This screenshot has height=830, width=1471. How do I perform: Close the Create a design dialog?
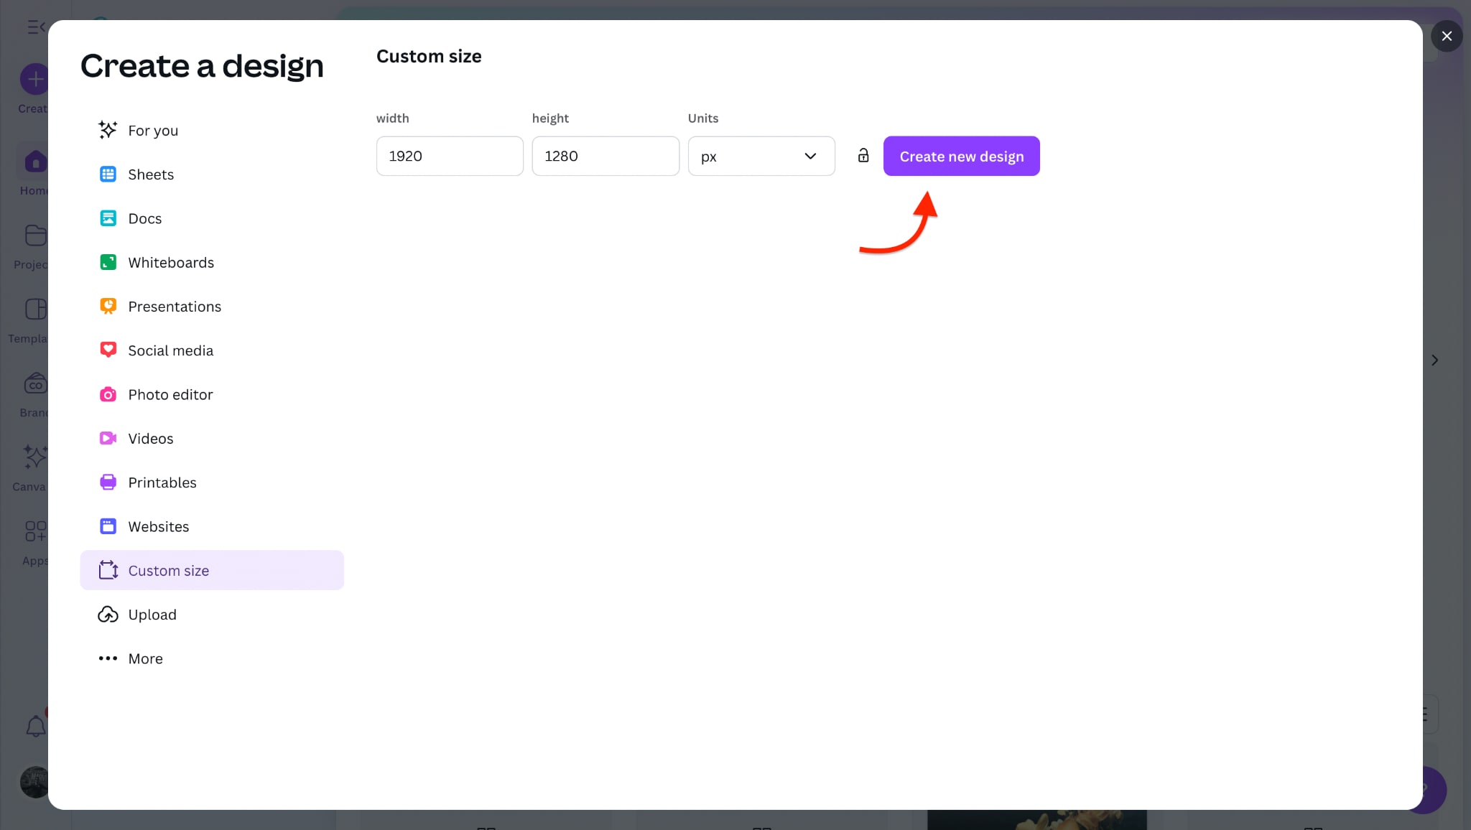1447,36
